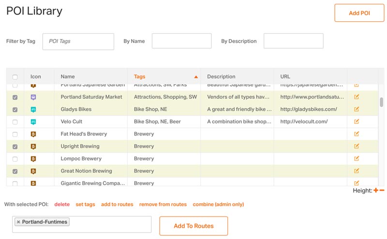Click the Velo Cult bike shop icon
The image size is (387, 239).
coord(33,122)
